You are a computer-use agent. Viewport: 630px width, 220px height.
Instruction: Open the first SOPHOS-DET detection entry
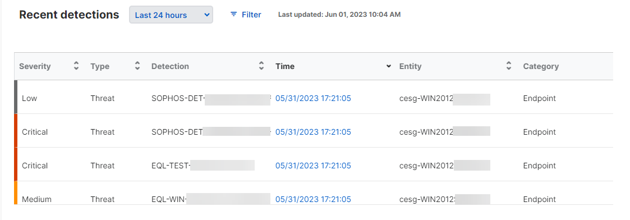coord(211,98)
